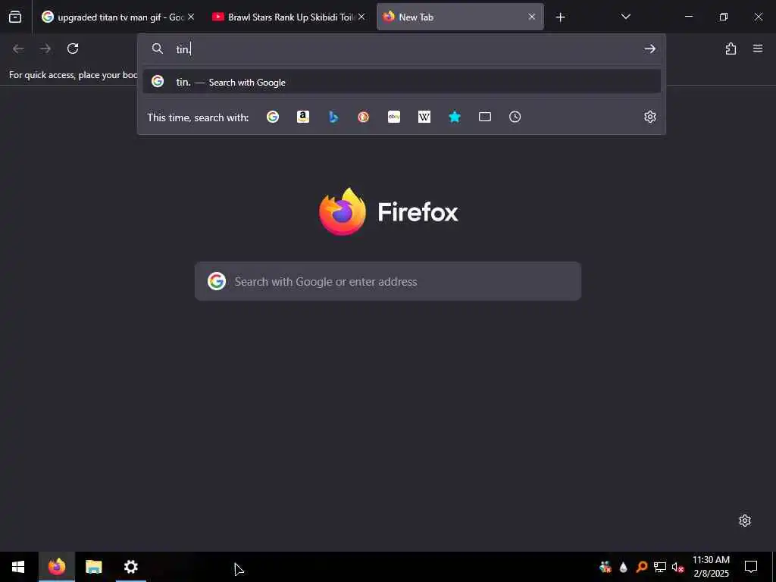Click the water drop tray icon
This screenshot has height=582, width=776.
(x=624, y=567)
